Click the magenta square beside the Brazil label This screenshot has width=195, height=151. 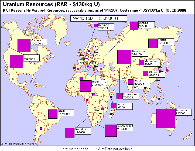tap(53, 114)
